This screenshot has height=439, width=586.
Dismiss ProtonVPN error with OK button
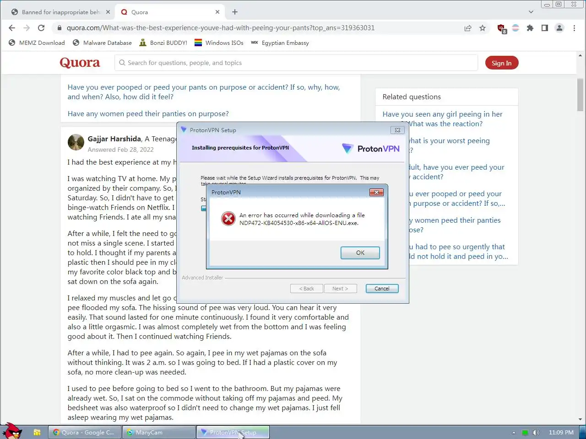pyautogui.click(x=360, y=253)
